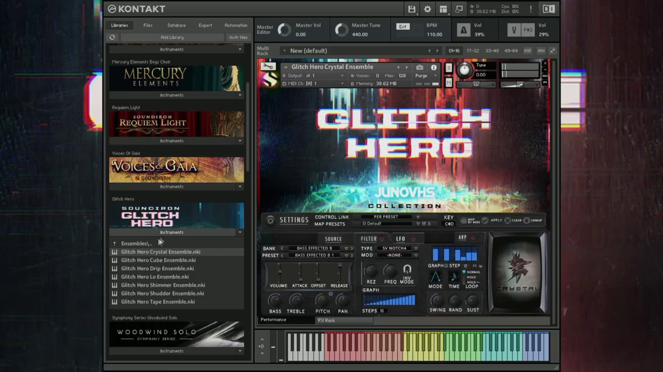Click next BANK arrow
This screenshot has width=663, height=372.
(x=352, y=249)
